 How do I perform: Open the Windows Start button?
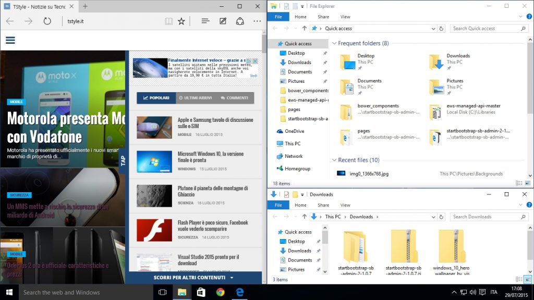click(9, 292)
